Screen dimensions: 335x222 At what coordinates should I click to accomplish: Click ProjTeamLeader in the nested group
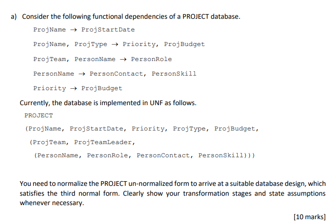(x=103, y=142)
